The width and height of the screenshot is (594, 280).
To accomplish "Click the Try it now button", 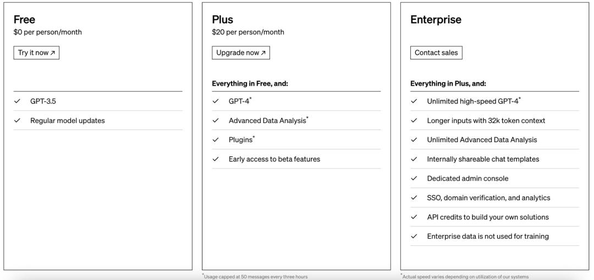I will (x=36, y=53).
